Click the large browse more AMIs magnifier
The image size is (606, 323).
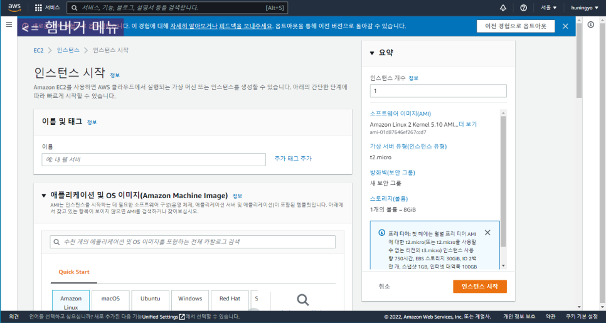pyautogui.click(x=302, y=300)
